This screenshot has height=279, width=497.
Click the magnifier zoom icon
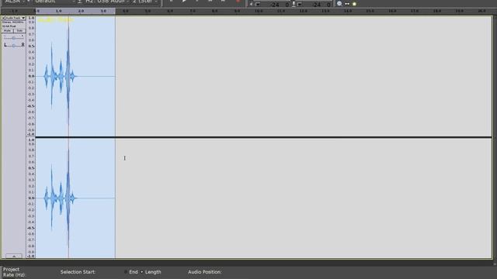coord(339,4)
